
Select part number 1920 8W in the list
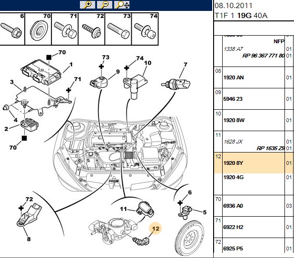(x=234, y=120)
